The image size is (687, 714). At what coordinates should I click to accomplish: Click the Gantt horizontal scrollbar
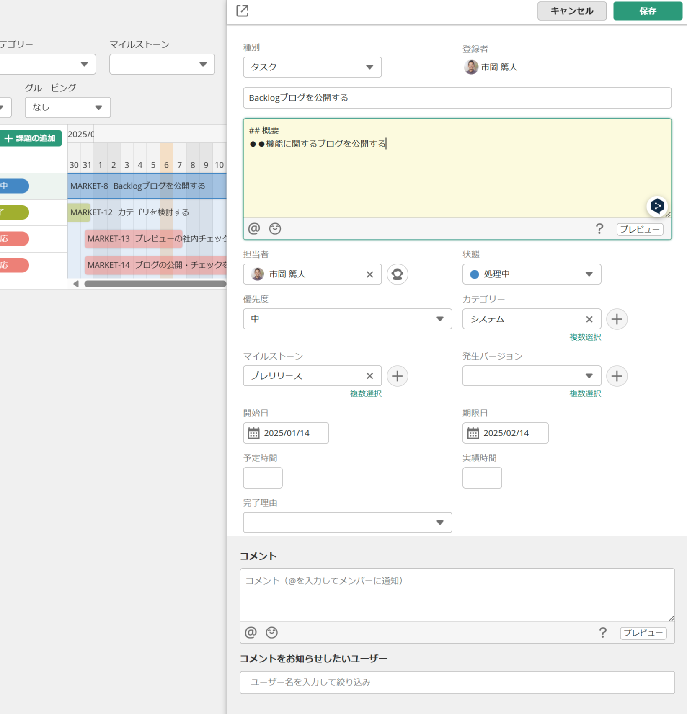pos(155,284)
